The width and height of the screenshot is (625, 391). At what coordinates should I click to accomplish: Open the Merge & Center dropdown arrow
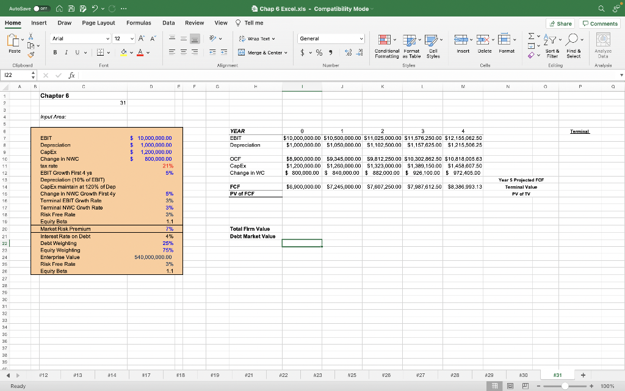click(286, 53)
